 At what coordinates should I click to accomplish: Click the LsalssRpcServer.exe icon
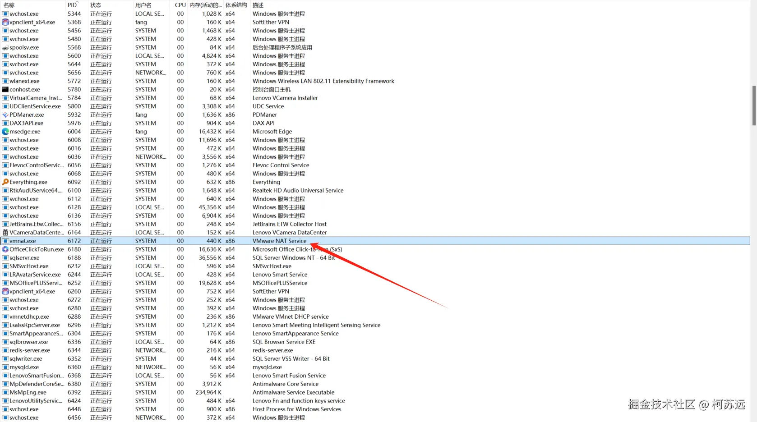(5, 325)
